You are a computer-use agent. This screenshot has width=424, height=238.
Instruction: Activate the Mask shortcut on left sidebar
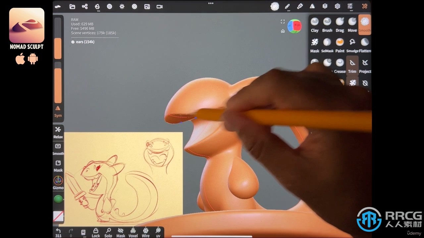click(x=58, y=166)
